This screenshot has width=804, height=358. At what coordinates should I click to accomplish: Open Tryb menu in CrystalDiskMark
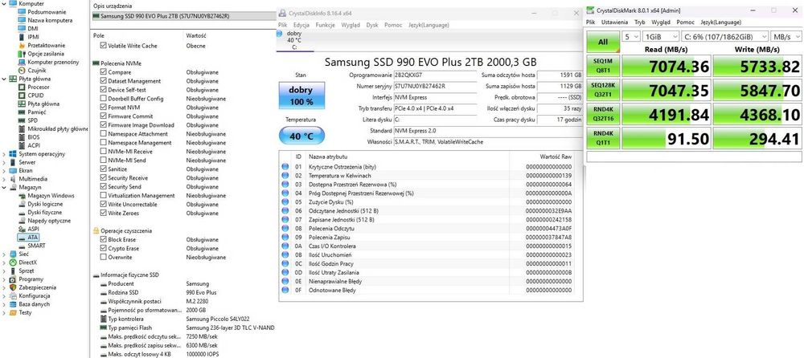click(x=639, y=22)
